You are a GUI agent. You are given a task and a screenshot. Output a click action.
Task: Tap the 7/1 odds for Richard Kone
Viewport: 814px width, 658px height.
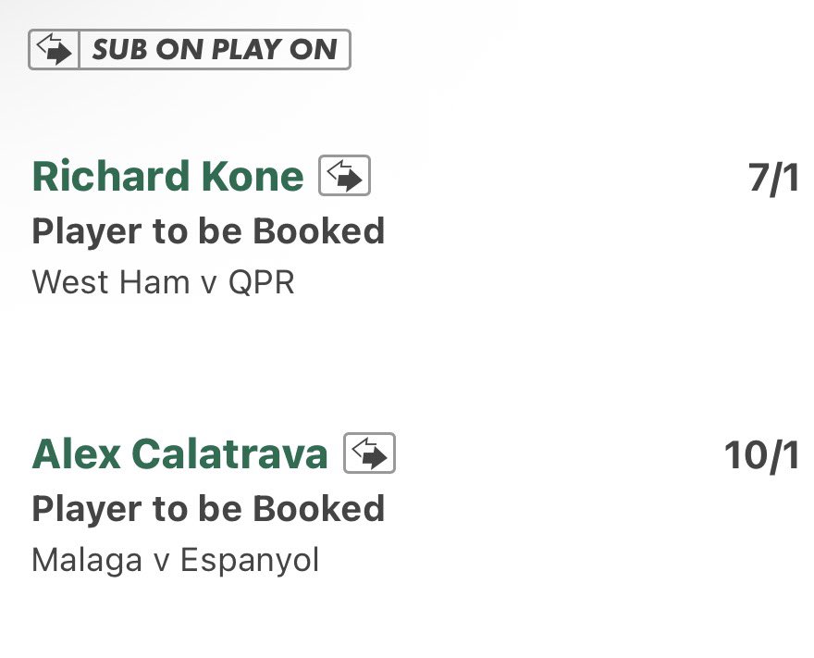773,178
